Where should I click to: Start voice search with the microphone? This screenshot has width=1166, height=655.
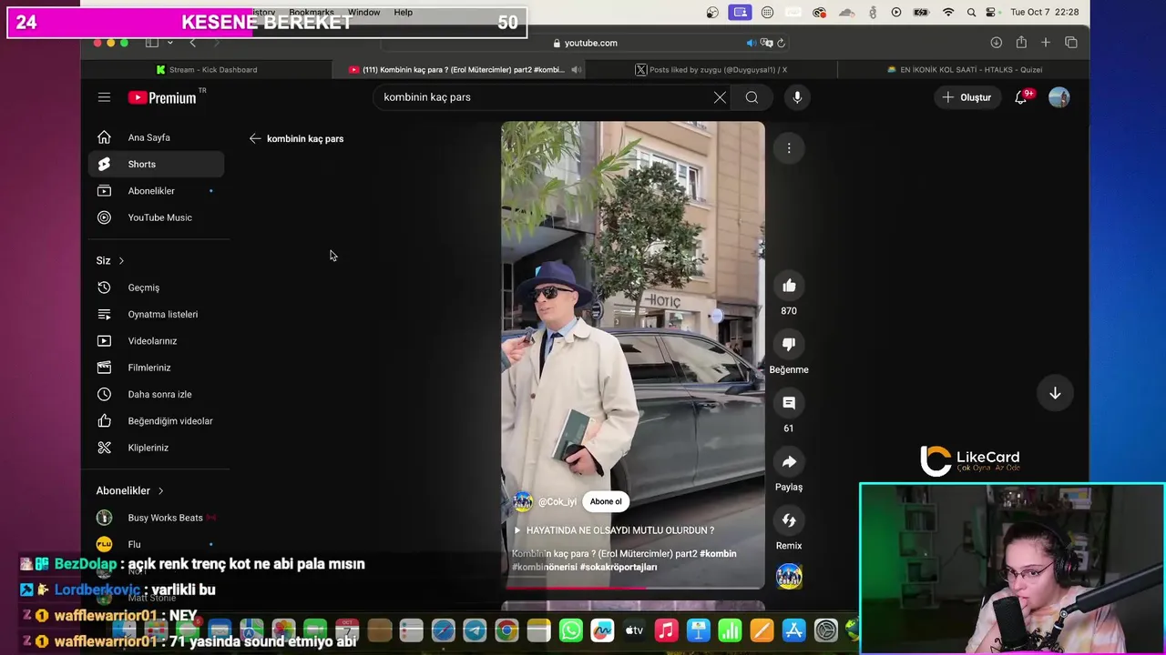click(797, 97)
